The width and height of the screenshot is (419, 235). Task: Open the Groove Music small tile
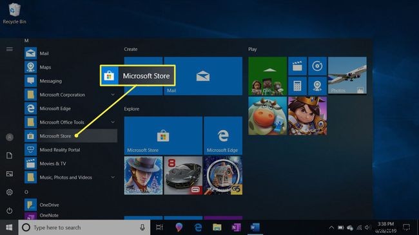click(x=317, y=66)
